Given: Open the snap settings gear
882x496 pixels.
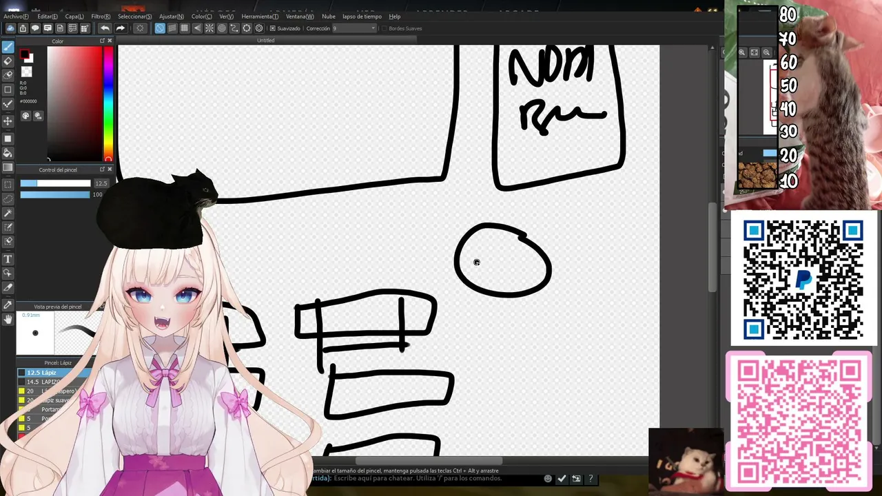Looking at the screenshot, I should coord(259,28).
